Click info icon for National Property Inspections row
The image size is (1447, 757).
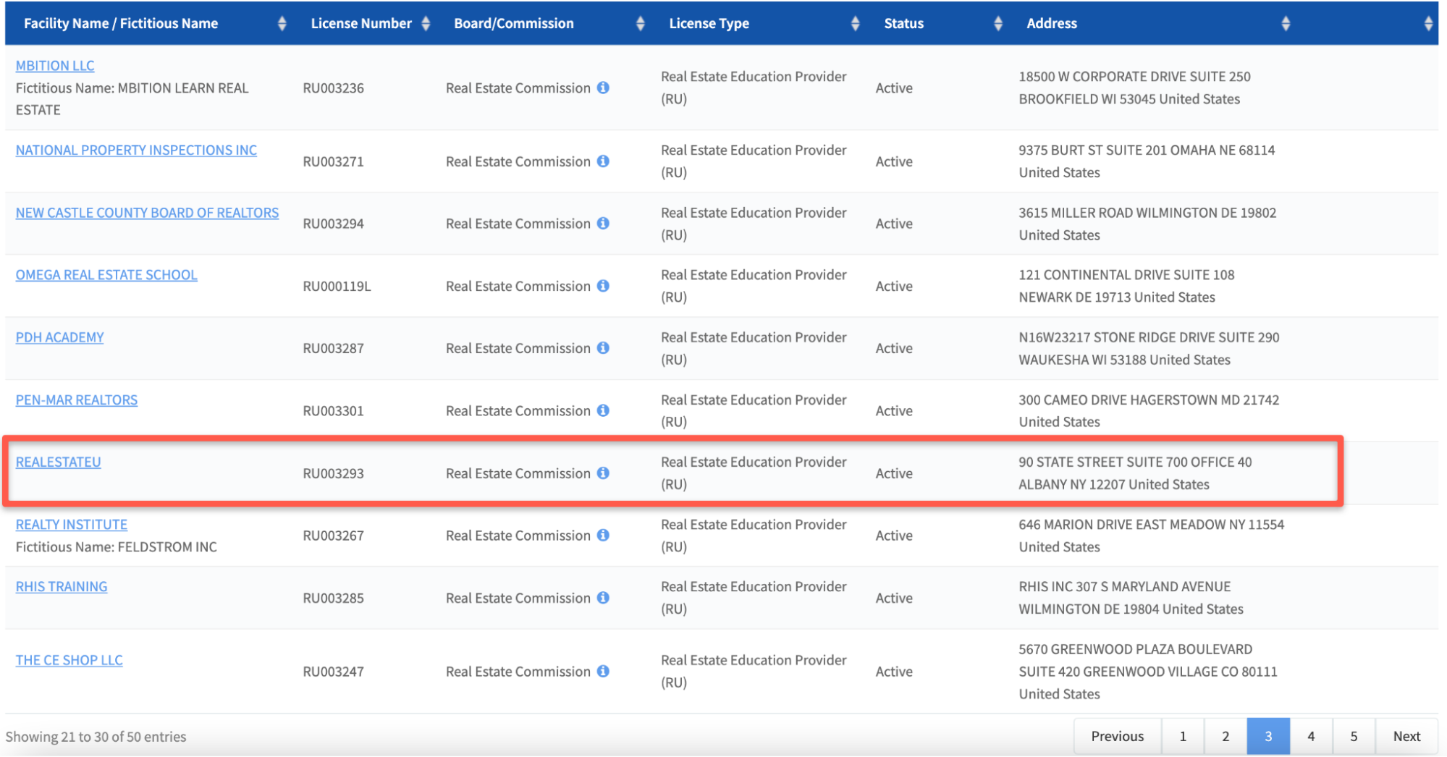603,161
